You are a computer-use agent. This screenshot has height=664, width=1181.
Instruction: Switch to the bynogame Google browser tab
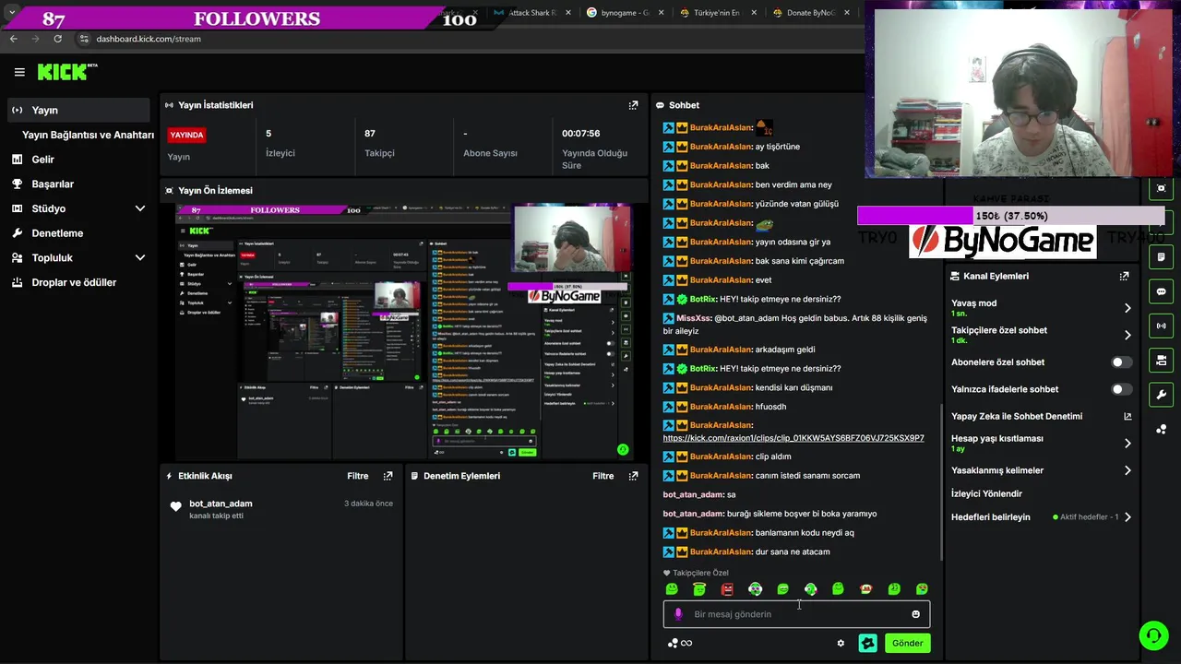coord(626,13)
